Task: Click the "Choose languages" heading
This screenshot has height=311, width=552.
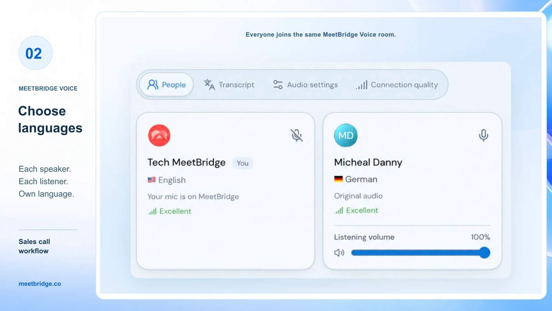Action: click(x=50, y=120)
